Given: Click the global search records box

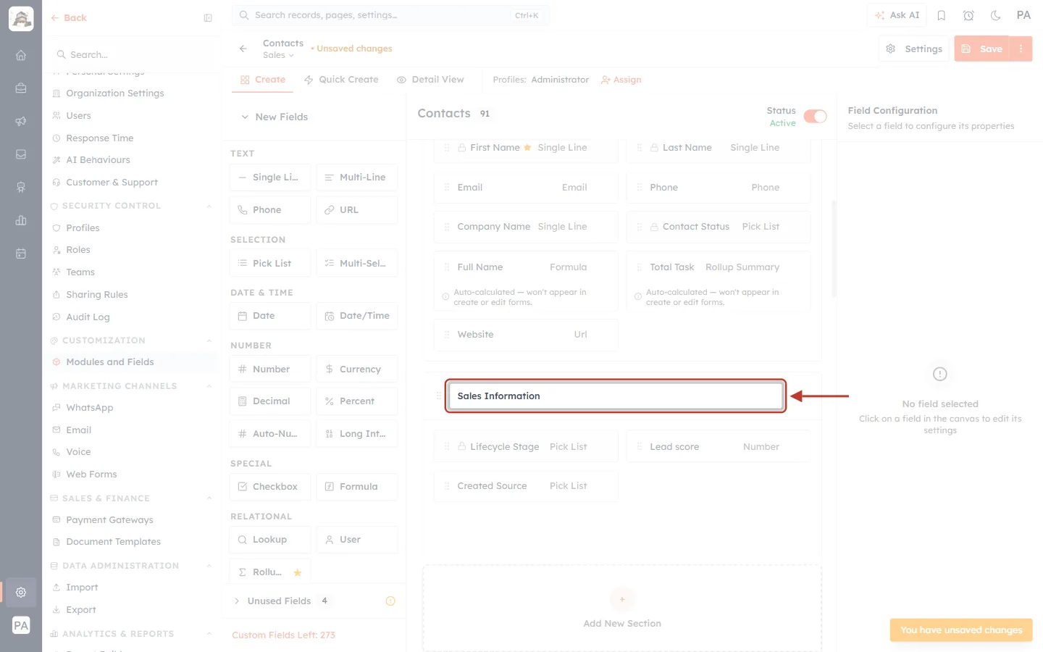Looking at the screenshot, I should click(x=390, y=15).
